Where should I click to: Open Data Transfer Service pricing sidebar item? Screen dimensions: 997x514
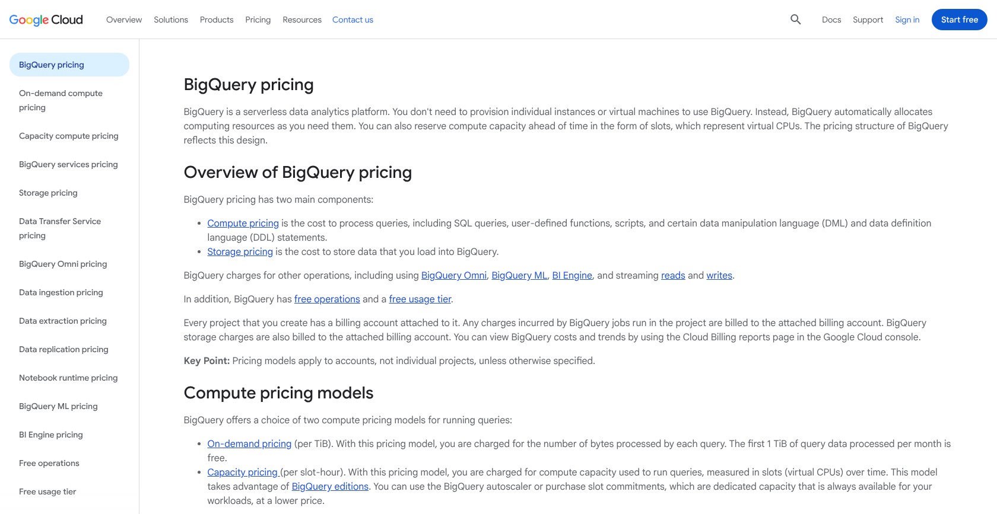point(69,228)
